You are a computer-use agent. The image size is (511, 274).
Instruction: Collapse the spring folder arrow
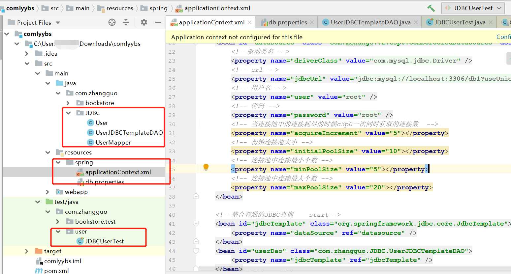[58, 162]
